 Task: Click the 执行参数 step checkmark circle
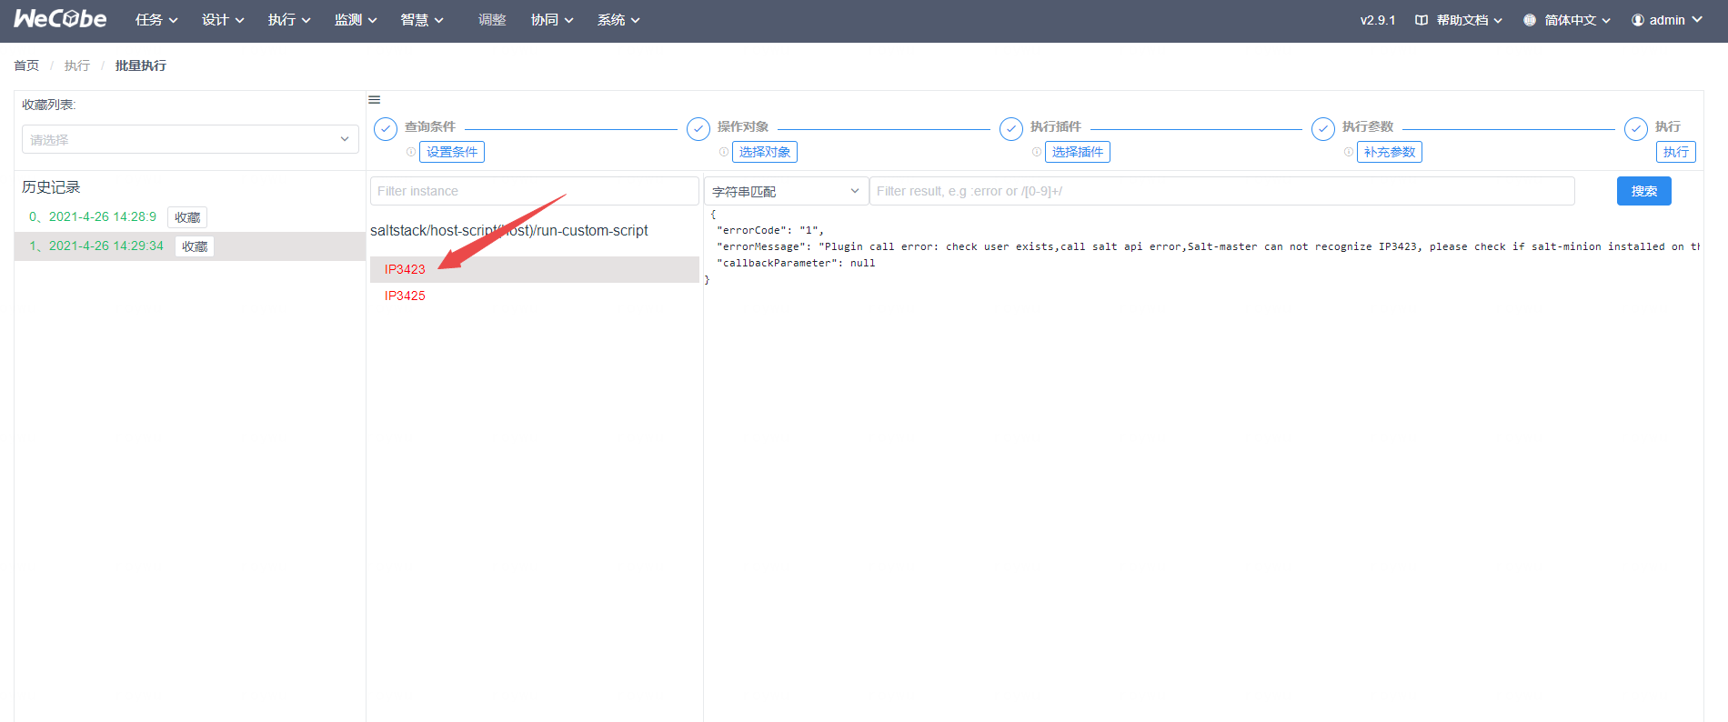[x=1323, y=129]
